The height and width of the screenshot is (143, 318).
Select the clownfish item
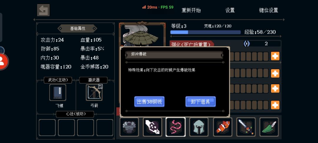223,127
